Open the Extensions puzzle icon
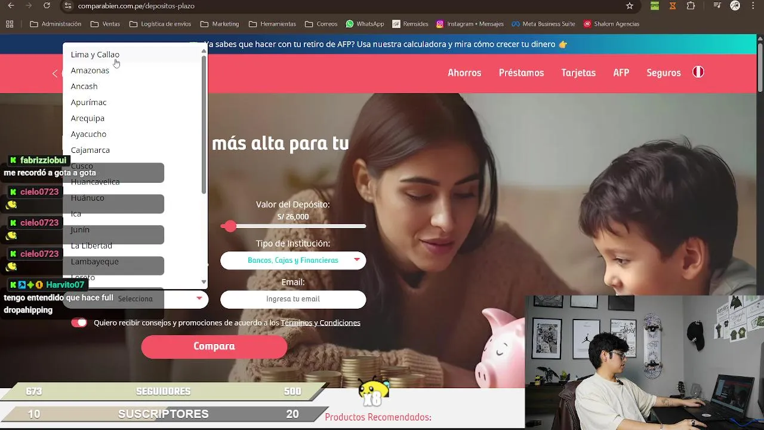Viewport: 764px width, 430px height. click(x=691, y=5)
